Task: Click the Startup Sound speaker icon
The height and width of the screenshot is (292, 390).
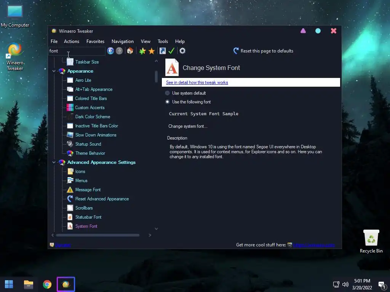Action: (x=70, y=144)
